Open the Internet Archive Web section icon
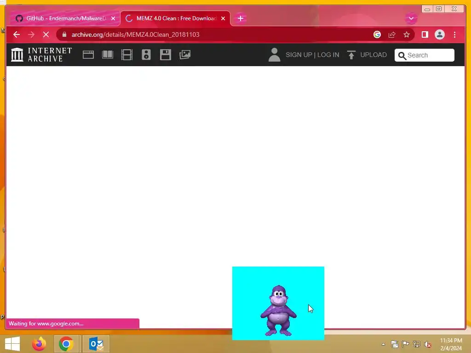This screenshot has width=471, height=353. [x=88, y=55]
